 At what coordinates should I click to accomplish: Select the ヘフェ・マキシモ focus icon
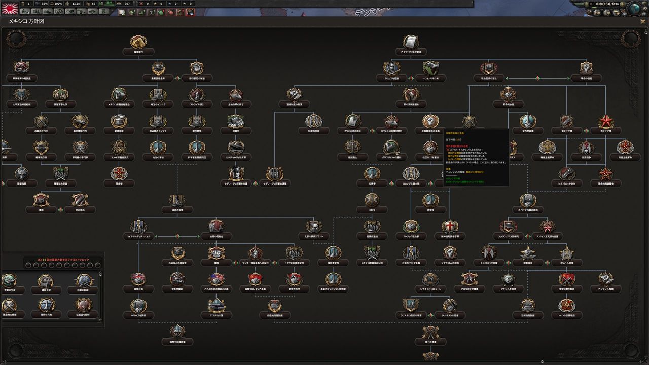tap(430, 68)
